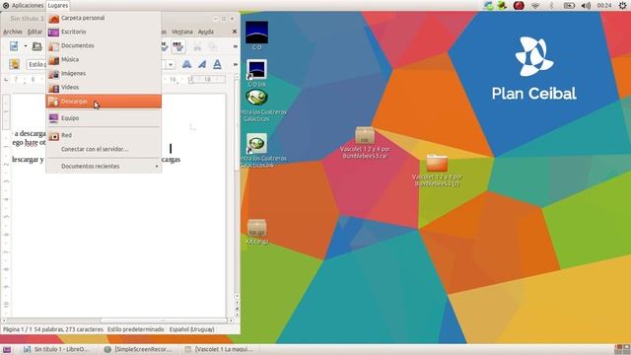Open the Bluetooth indicator

point(551,6)
